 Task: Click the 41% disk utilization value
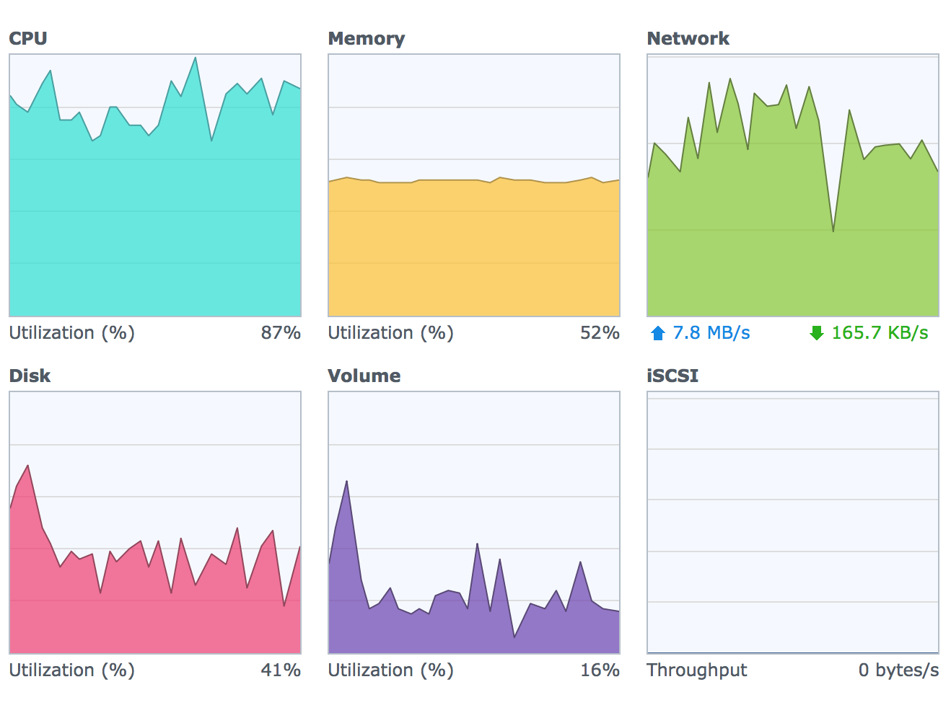[281, 670]
